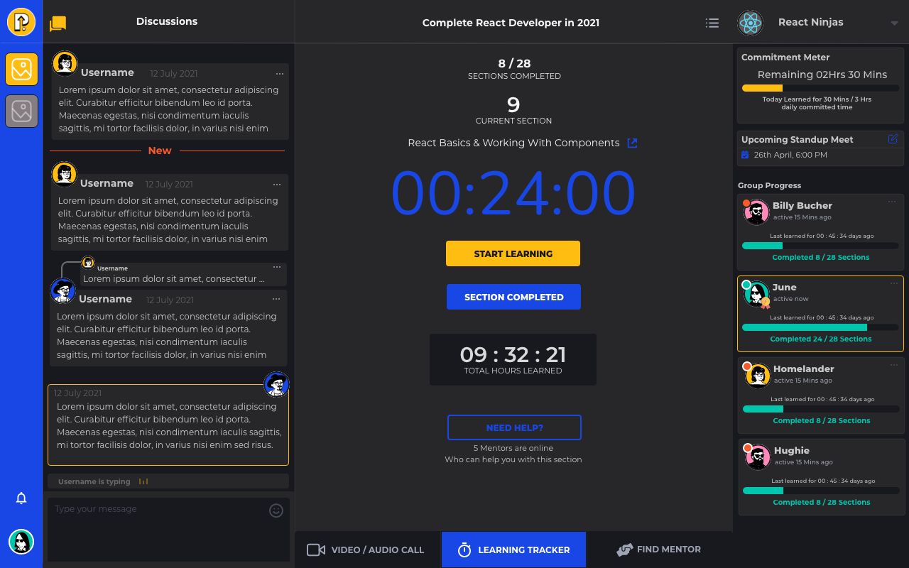Image resolution: width=909 pixels, height=568 pixels.
Task: Click the 5 Mentors are online text
Action: pyautogui.click(x=513, y=448)
